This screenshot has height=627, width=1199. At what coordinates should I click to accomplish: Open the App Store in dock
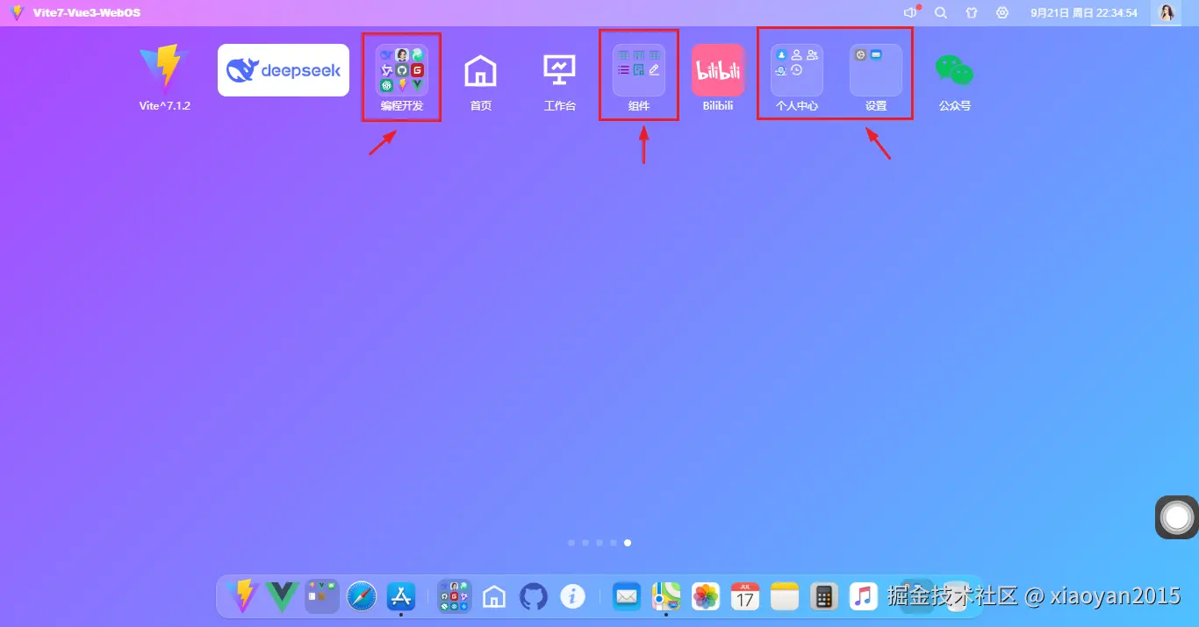(x=401, y=596)
